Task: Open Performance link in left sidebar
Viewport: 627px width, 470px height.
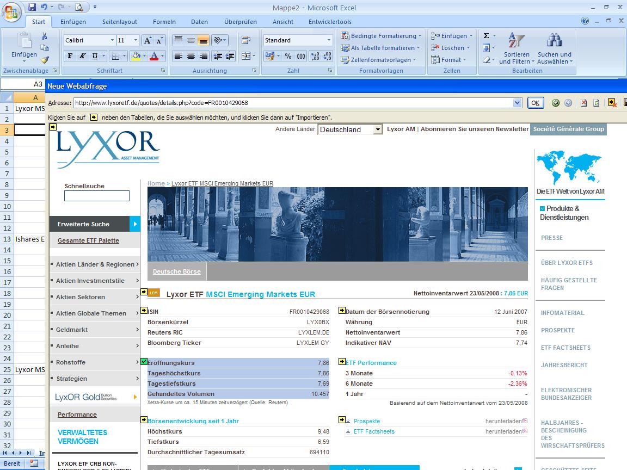Action: coord(77,415)
